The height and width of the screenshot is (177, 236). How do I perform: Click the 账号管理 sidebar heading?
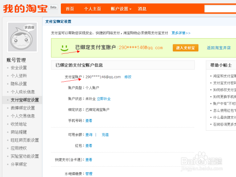16,60
